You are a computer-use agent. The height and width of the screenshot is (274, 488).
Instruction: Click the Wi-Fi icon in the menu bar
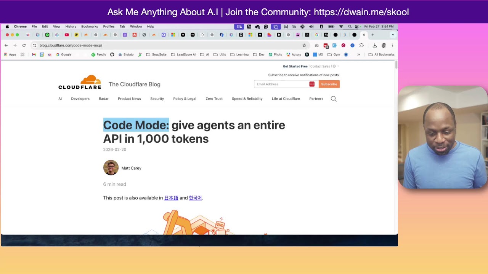(x=341, y=27)
